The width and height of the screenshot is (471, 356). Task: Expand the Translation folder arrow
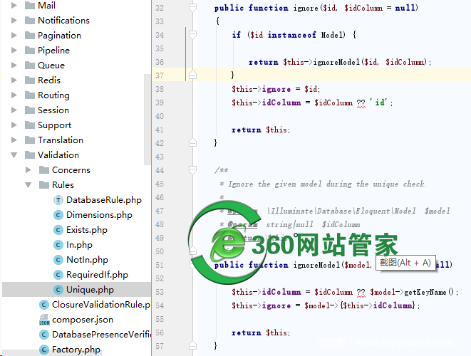tap(14, 140)
